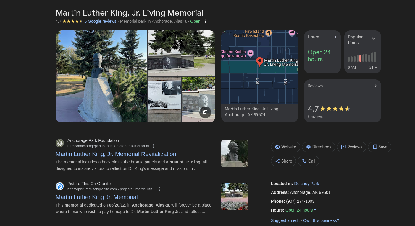Open the large MLK bust photo
The height and width of the screenshot is (226, 415).
click(101, 76)
